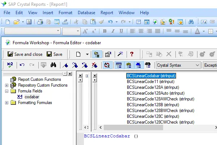The width and height of the screenshot is (217, 145).
Task: Select BCSLinearCode11 (strInput) function
Action: coord(150,82)
